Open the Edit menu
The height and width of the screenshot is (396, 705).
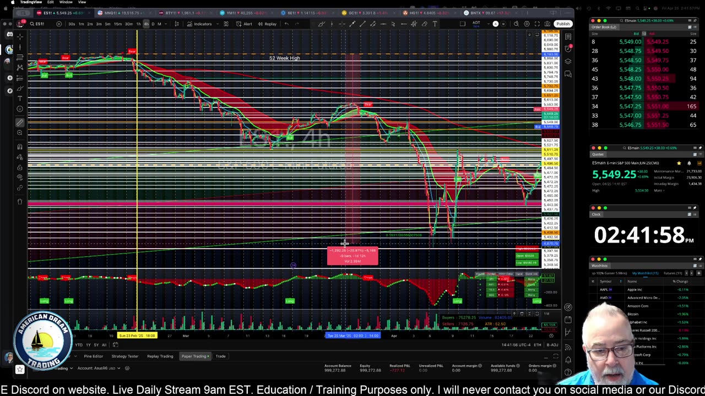click(x=50, y=2)
